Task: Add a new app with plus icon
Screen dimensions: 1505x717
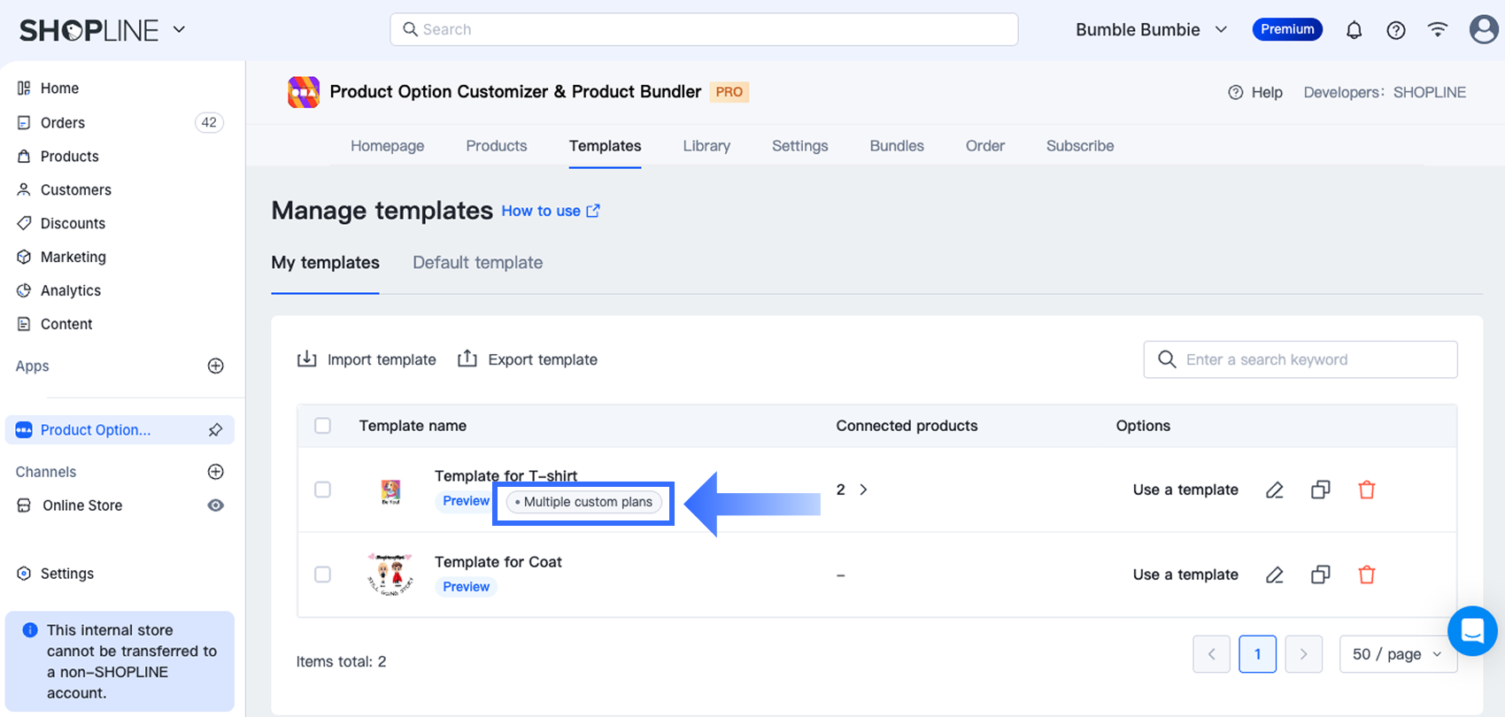Action: pyautogui.click(x=215, y=366)
